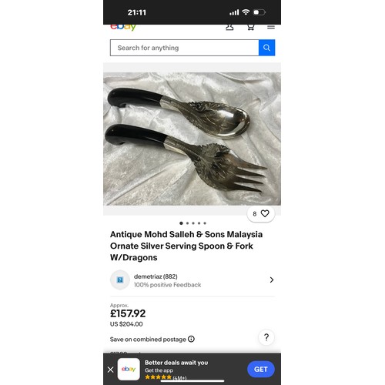The image size is (385, 385).
Task: Focus the 'Search for anything' field
Action: coord(184,48)
